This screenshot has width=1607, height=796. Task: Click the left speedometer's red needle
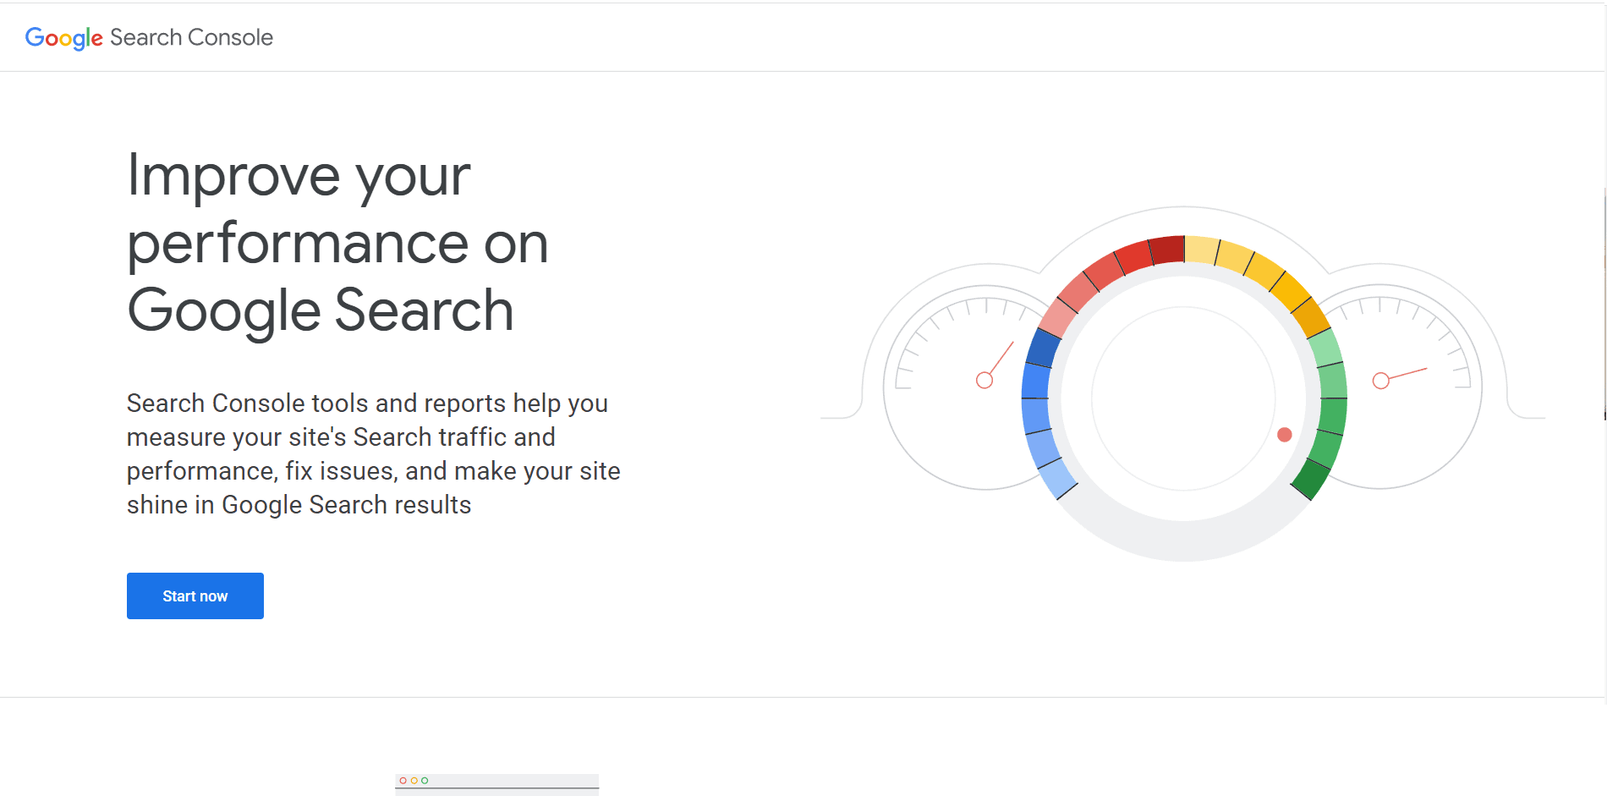coord(1002,358)
